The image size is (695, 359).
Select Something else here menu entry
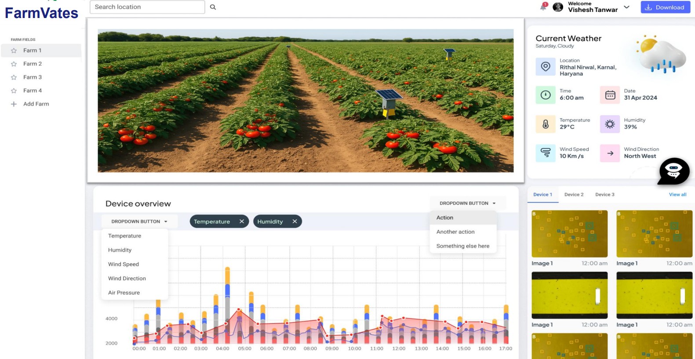[463, 246]
